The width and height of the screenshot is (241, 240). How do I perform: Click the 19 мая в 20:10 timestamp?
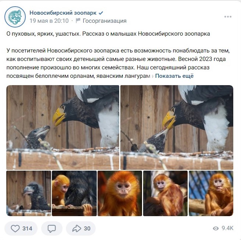point(49,21)
